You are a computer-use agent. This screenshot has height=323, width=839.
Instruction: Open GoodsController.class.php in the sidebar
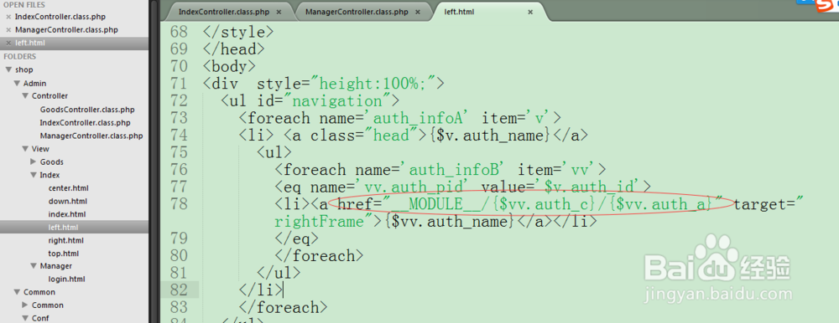(x=87, y=110)
